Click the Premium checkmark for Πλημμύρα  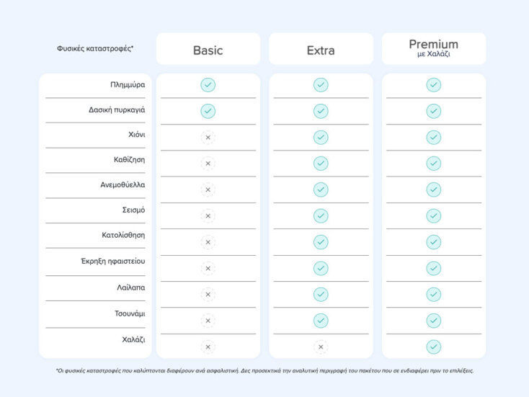pyautogui.click(x=433, y=85)
